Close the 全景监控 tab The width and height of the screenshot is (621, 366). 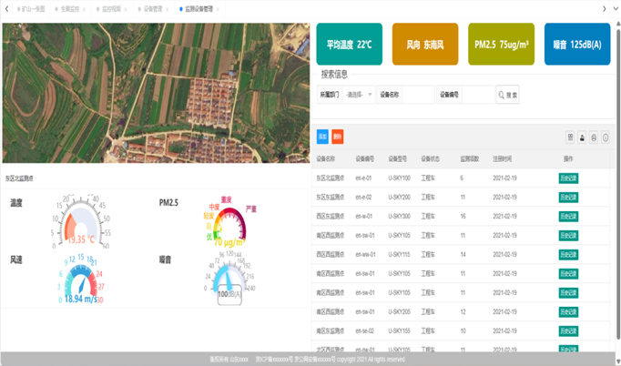tap(85, 9)
